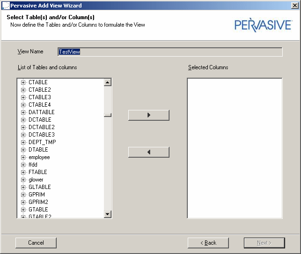Select the FTABLE entry
Image resolution: width=301 pixels, height=254 pixels.
pos(37,172)
